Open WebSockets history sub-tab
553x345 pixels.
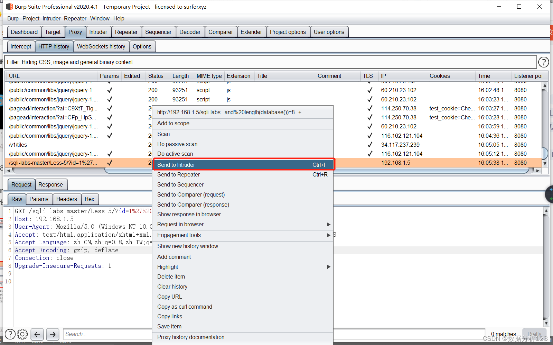tap(101, 47)
